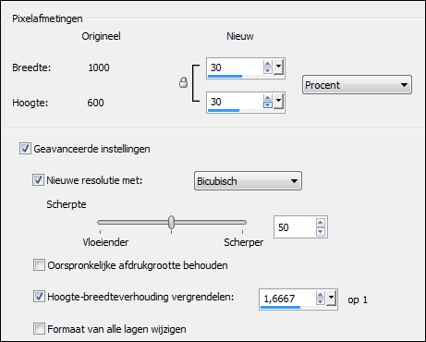This screenshot has height=342, width=426.
Task: Click the aspect ratio lock icon
Action: click(x=183, y=82)
